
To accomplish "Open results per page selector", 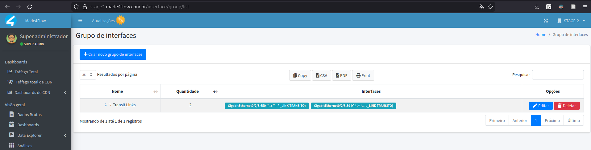I will 88,75.
